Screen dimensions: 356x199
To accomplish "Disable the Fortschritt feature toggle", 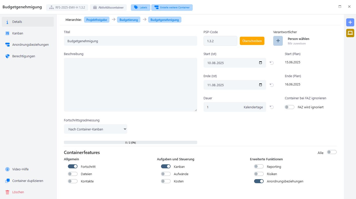I will [73, 166].
